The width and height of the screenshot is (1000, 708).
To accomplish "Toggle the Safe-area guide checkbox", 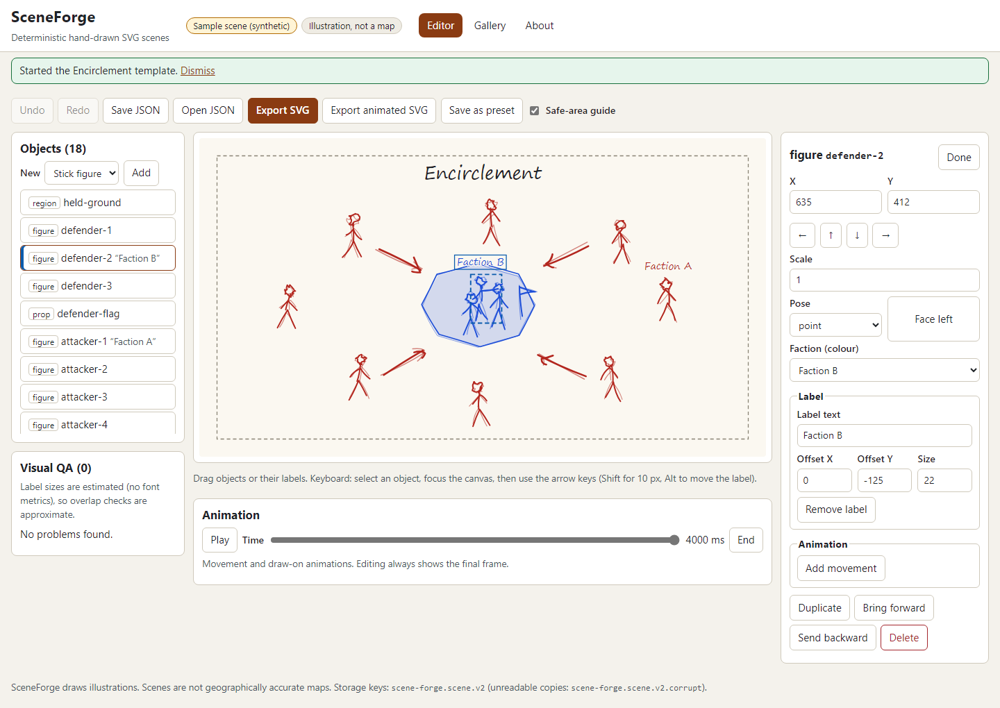I will pyautogui.click(x=535, y=110).
